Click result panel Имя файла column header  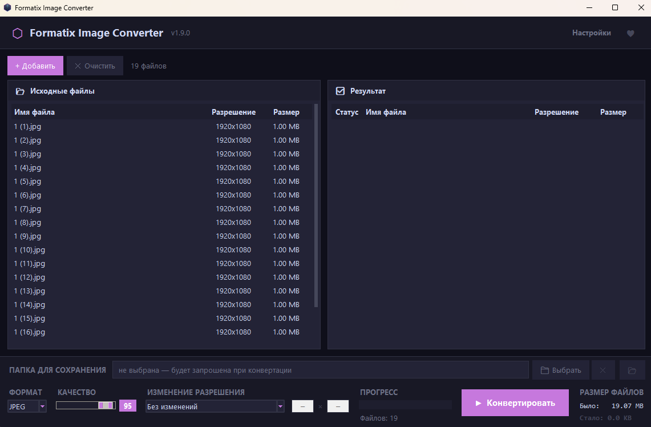pos(386,112)
